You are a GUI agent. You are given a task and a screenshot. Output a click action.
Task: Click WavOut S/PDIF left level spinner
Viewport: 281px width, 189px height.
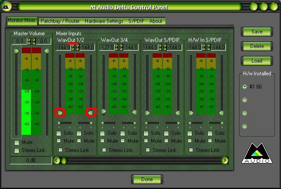coord(160,48)
